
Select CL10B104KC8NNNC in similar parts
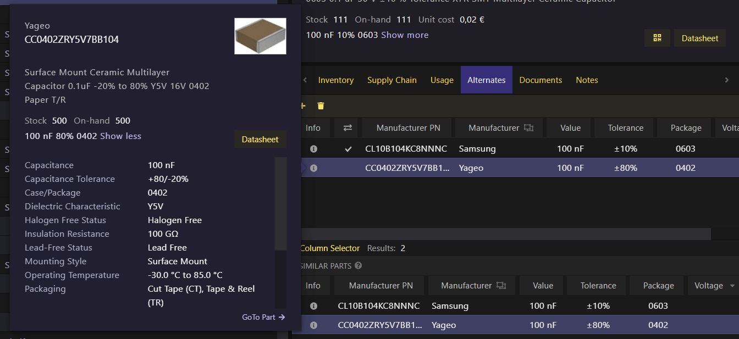coord(379,306)
